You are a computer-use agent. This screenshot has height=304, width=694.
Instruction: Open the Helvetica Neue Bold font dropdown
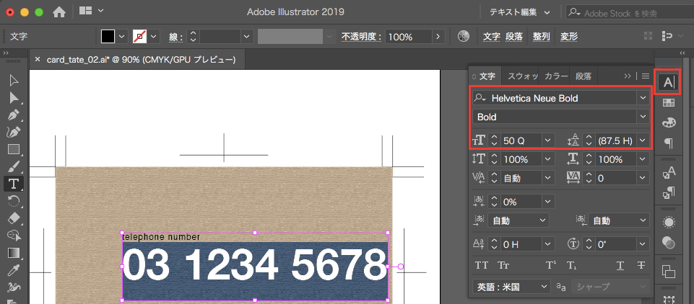point(642,98)
